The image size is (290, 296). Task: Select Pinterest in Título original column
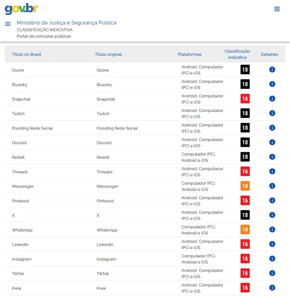click(x=105, y=201)
